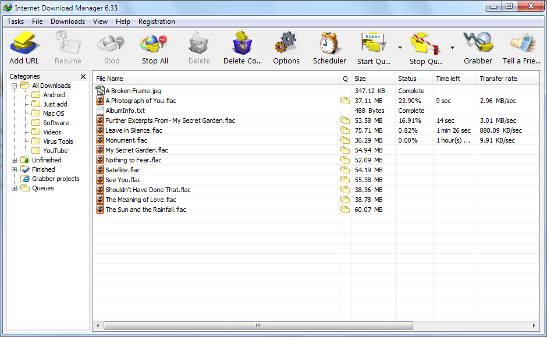Sort by the Time left column header
The height and width of the screenshot is (337, 547).
click(454, 79)
